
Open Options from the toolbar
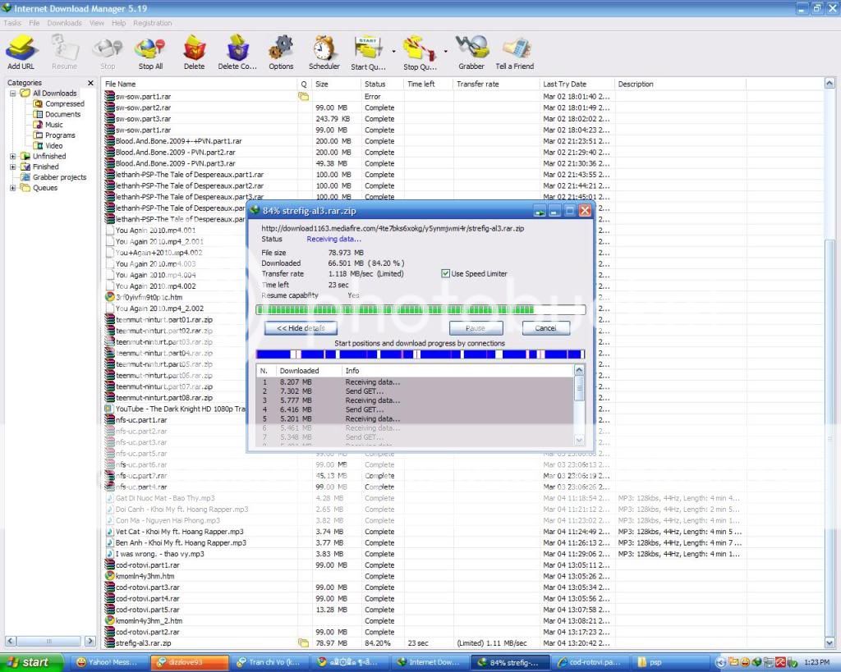point(280,51)
